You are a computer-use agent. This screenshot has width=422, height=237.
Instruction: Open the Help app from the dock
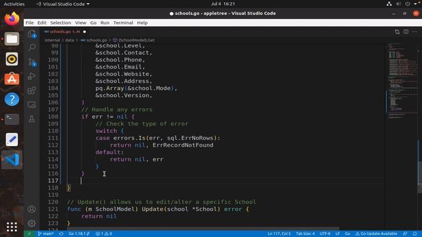click(12, 99)
